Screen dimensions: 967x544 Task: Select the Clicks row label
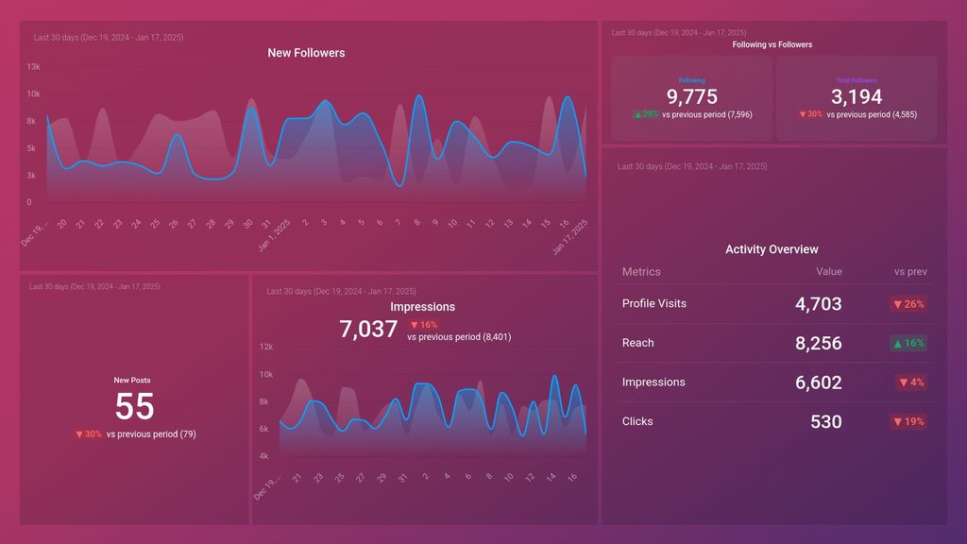tap(637, 421)
